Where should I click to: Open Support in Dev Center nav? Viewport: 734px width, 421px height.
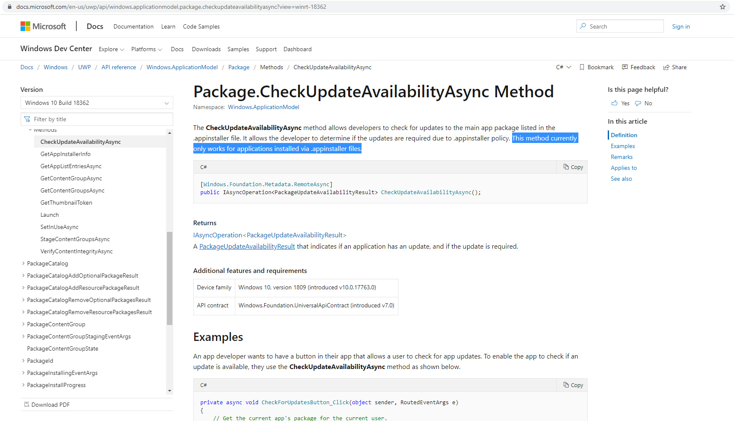[266, 49]
